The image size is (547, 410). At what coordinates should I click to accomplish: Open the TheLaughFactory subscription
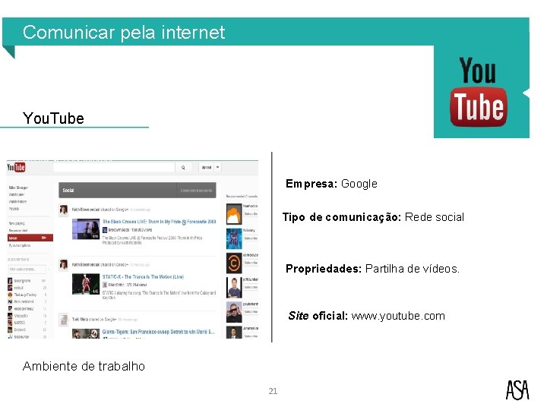(x=25, y=295)
